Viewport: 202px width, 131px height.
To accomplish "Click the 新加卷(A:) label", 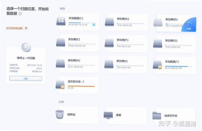I will [x=123, y=19].
